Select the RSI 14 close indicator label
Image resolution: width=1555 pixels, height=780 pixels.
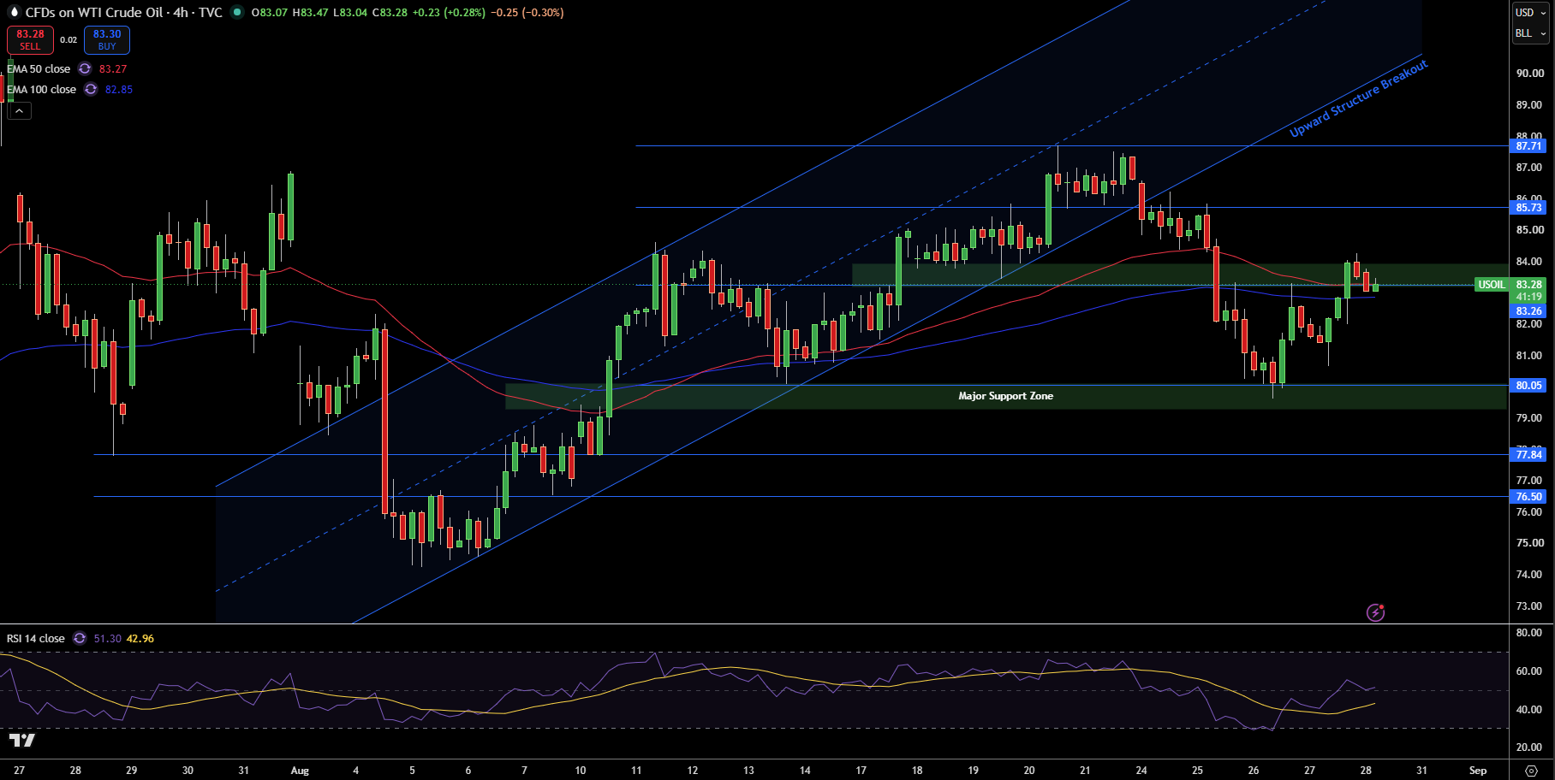coord(36,638)
